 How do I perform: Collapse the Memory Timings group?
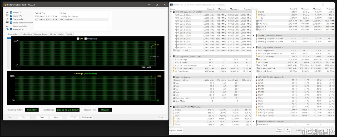[x=171, y=77]
